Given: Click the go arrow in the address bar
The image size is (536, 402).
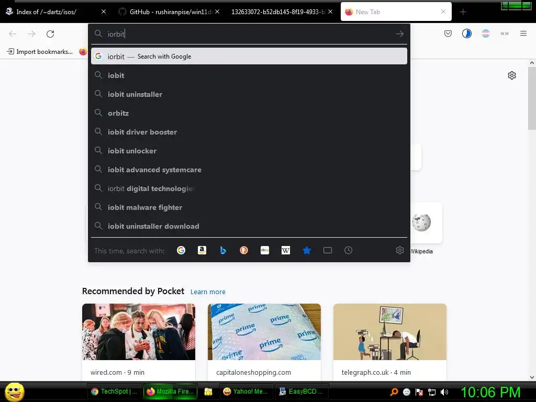Looking at the screenshot, I should tap(399, 34).
